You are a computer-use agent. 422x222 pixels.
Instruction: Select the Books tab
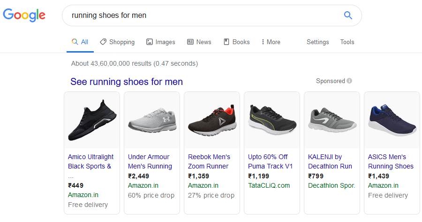(x=236, y=42)
